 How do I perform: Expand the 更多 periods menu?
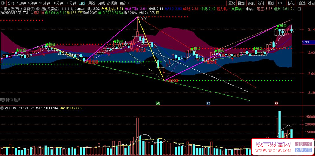(125, 3)
